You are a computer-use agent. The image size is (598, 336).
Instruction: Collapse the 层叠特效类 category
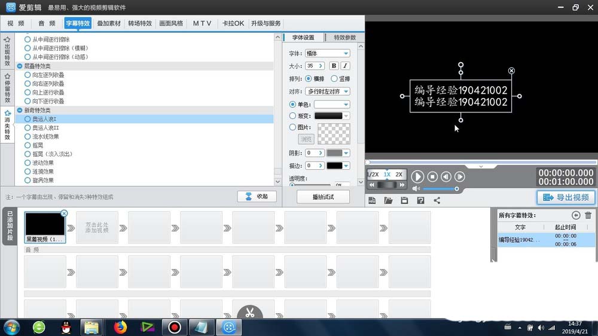click(x=20, y=66)
